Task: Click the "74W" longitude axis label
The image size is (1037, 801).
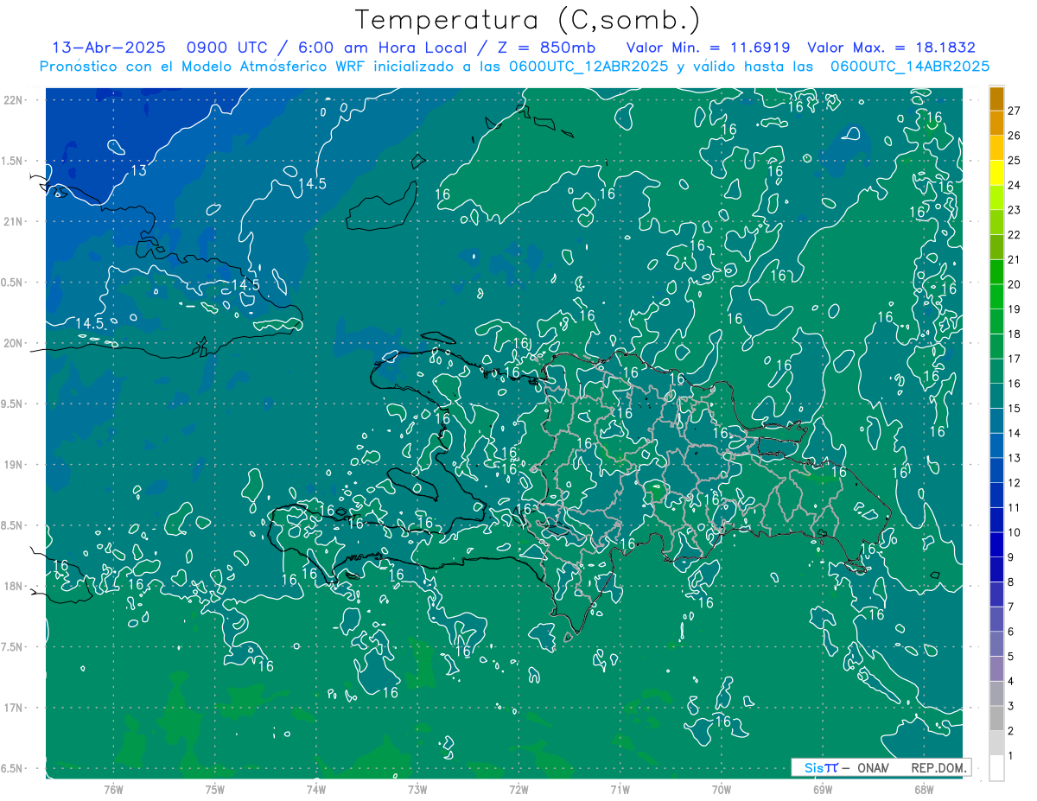Action: [316, 789]
